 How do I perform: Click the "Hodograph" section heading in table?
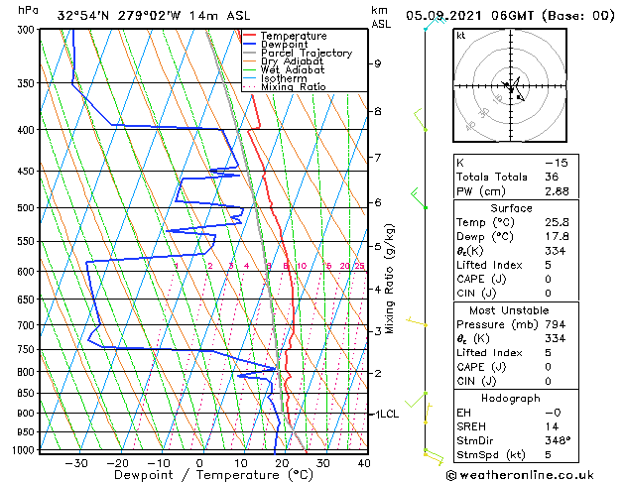pos(511,399)
